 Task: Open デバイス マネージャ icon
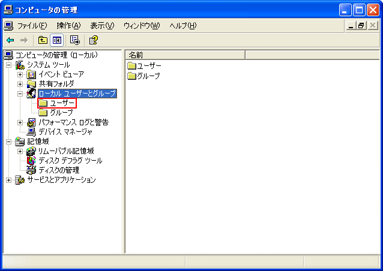[x=31, y=132]
